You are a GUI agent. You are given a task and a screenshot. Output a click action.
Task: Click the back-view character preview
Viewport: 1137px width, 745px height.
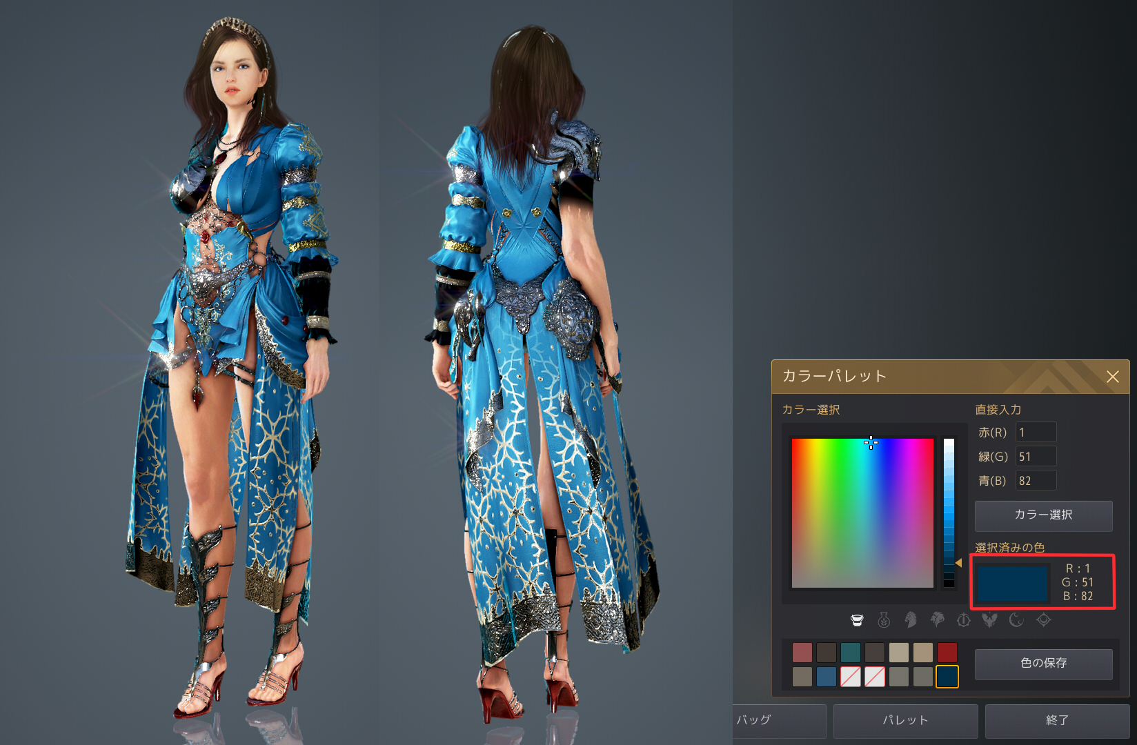click(542, 372)
